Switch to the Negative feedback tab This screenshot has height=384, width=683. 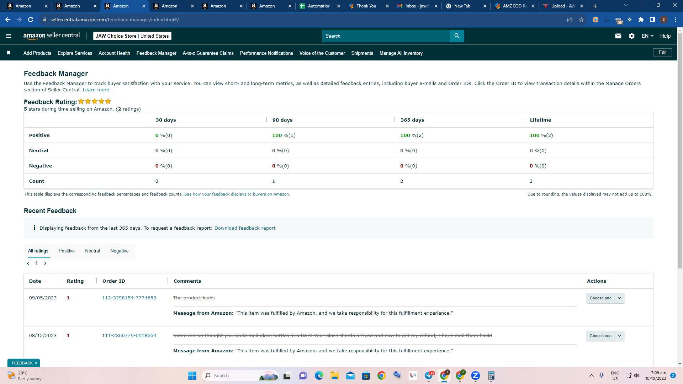click(120, 251)
